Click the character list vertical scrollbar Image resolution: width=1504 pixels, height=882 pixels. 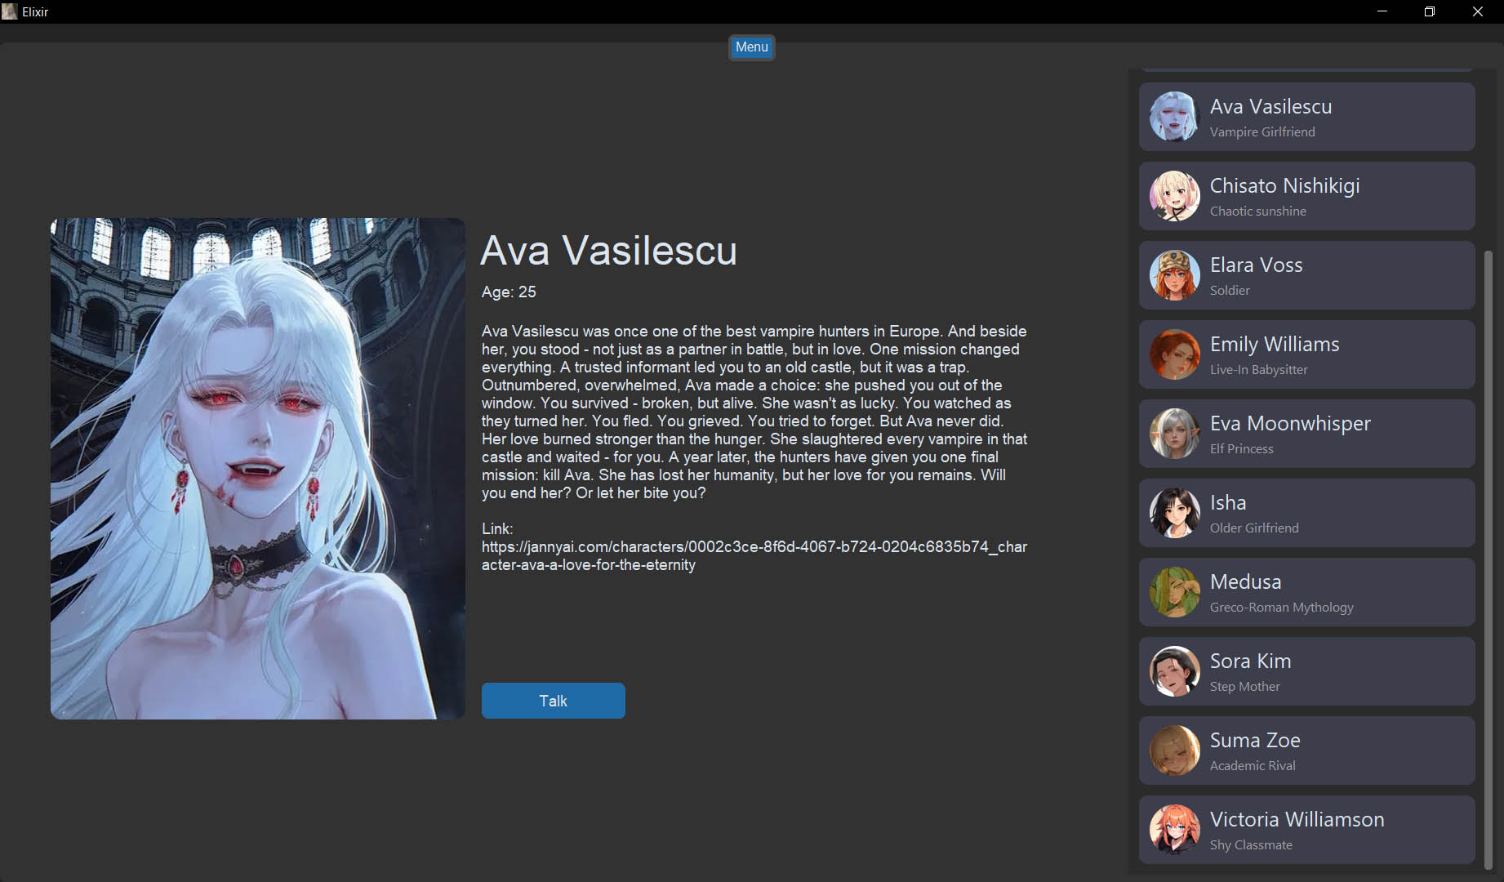[x=1488, y=559]
